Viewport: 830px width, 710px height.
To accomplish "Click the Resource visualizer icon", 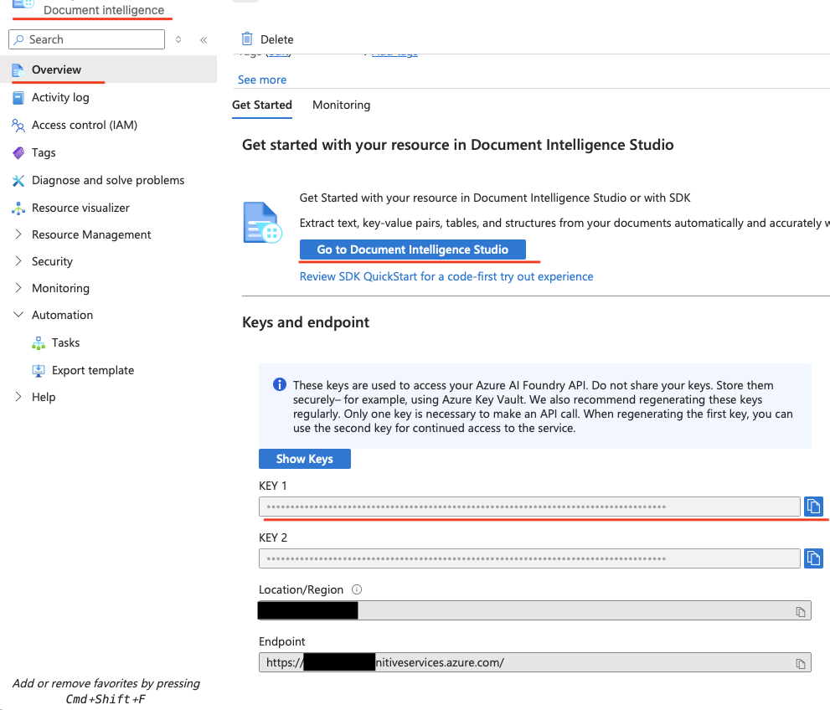I will click(18, 208).
